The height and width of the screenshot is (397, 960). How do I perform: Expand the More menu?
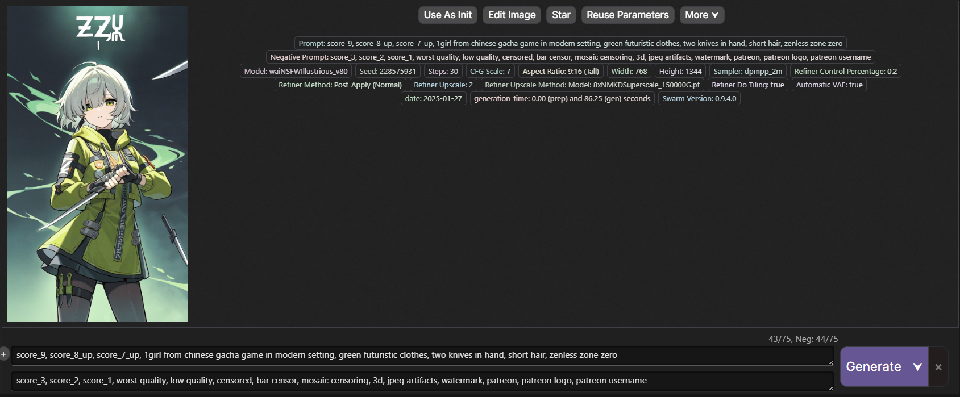702,15
